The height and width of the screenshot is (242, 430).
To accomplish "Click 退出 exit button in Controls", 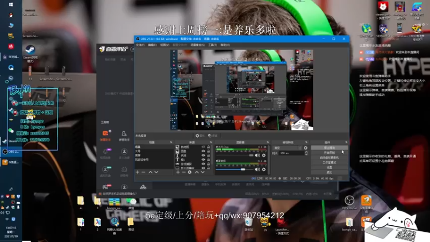I will coord(329,172).
